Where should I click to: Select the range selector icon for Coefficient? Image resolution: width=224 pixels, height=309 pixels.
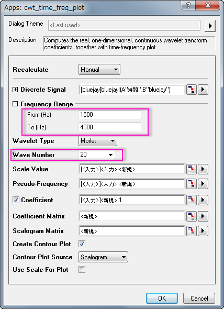(x=192, y=200)
